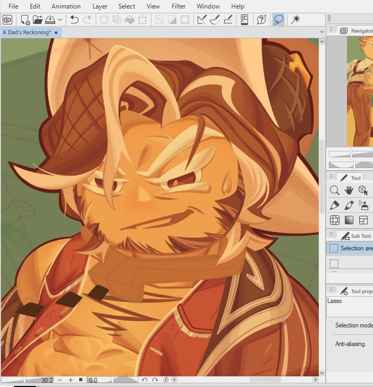Select the Brush tool

349,205
